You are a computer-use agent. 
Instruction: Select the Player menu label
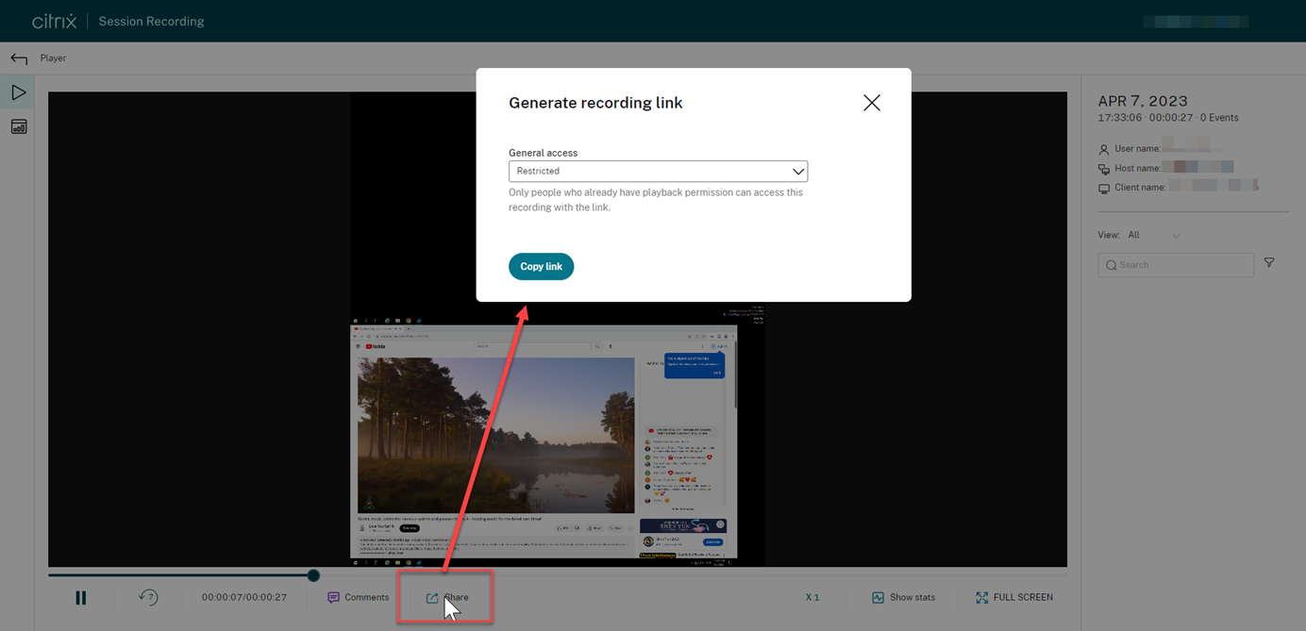click(x=53, y=58)
